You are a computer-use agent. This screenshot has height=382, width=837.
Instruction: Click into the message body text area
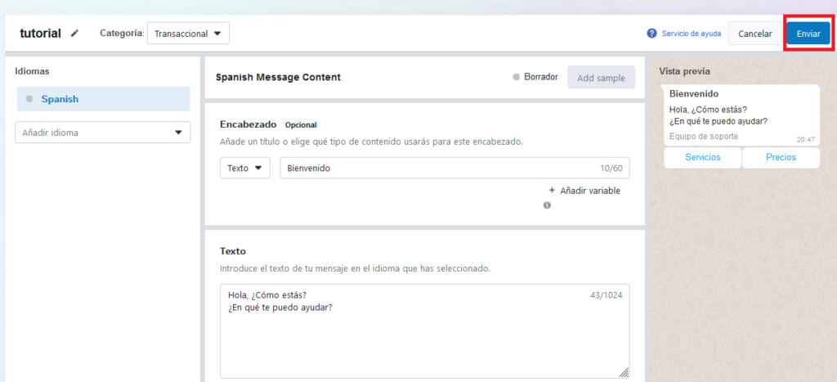[424, 331]
